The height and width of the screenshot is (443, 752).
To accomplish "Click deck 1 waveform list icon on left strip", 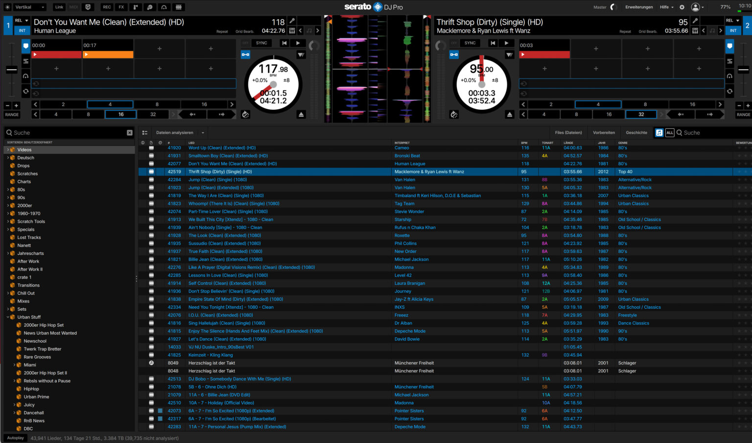I will (x=26, y=61).
